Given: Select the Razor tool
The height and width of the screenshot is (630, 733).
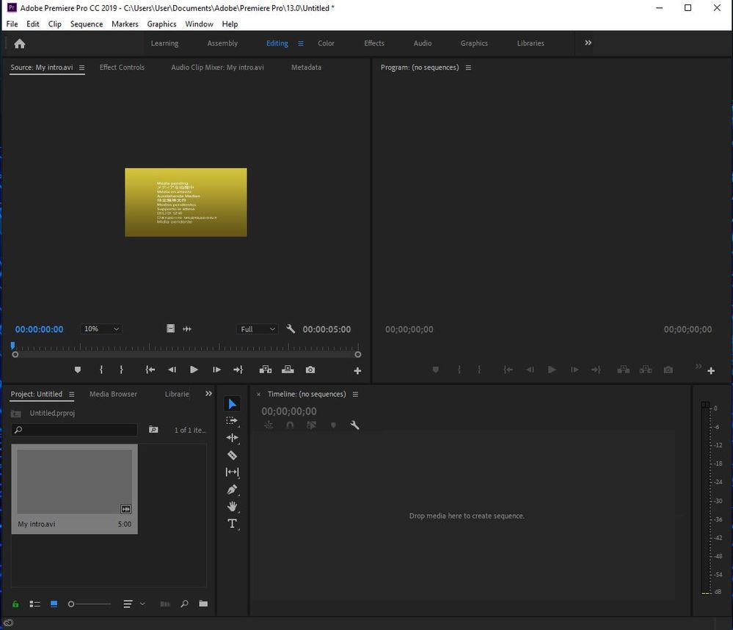Looking at the screenshot, I should pos(232,455).
